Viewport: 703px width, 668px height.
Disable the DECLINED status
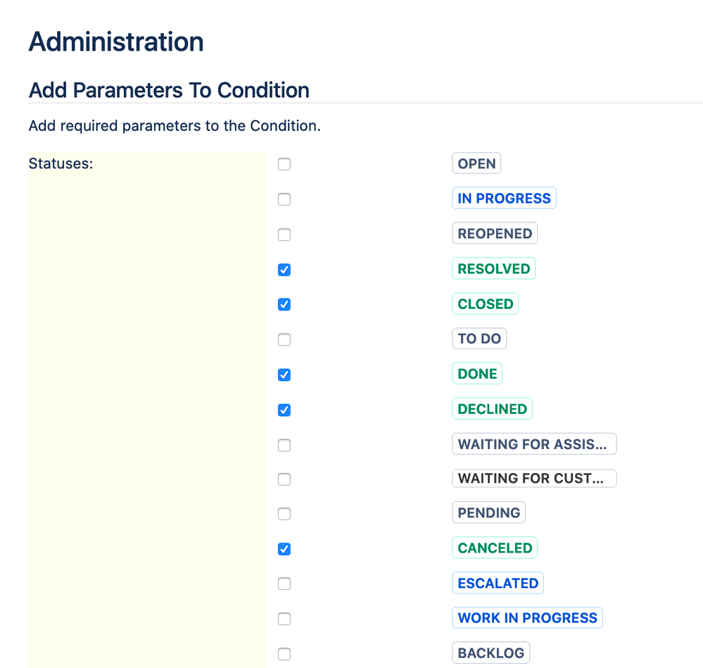pyautogui.click(x=284, y=410)
